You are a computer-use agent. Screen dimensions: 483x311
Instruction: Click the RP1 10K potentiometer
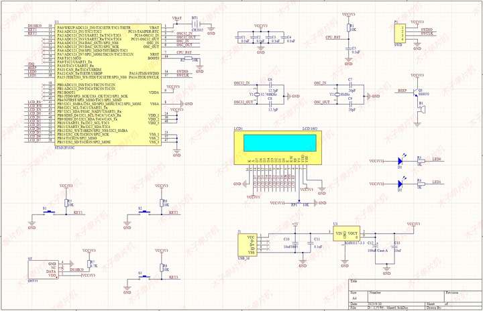tap(299, 203)
